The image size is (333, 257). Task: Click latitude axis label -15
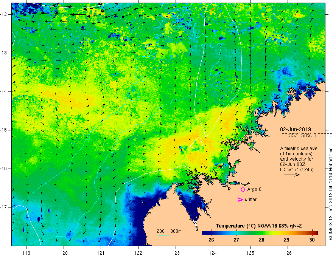click(x=4, y=130)
